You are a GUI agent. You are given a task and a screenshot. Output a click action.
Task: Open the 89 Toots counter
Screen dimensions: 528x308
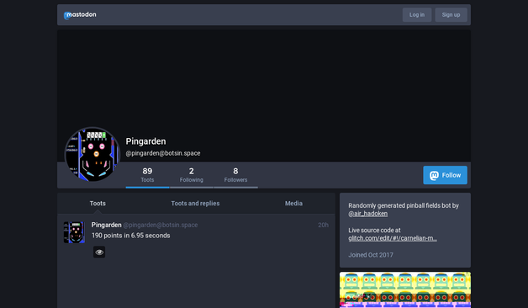pos(147,175)
